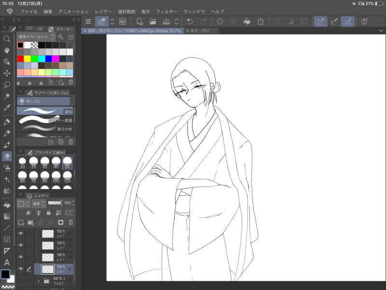Open help question mark icon
Viewport: 386px width, 290px height.
(364, 22)
